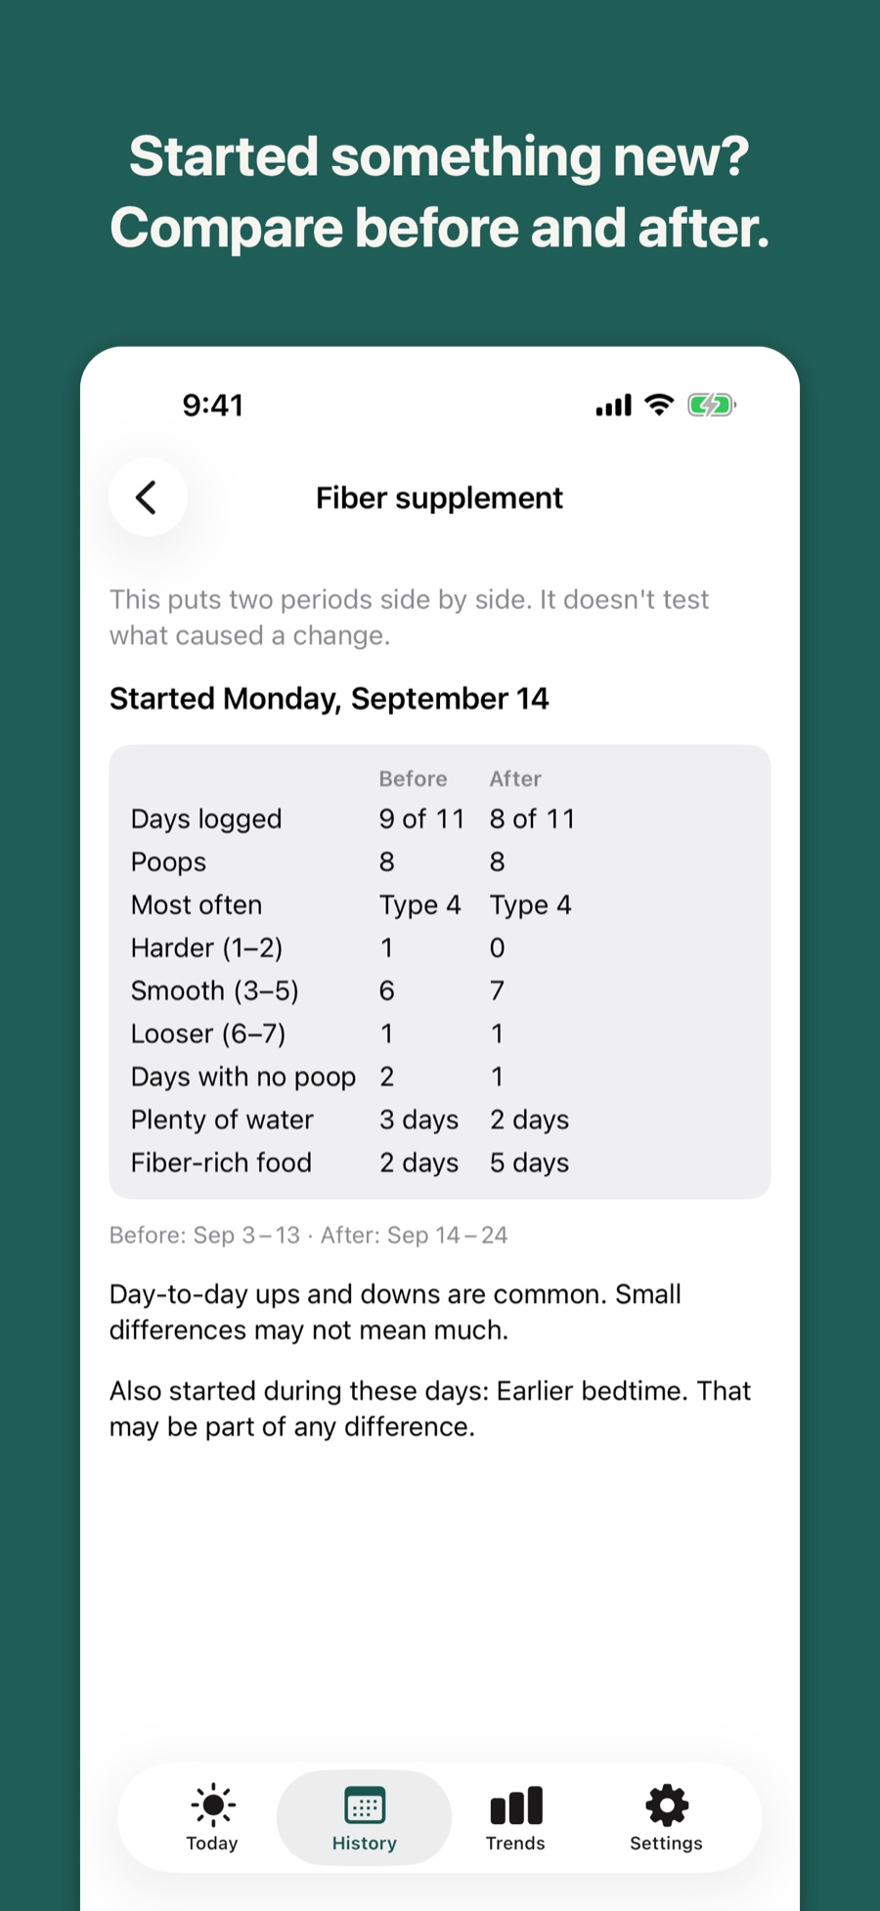Tap the 9:41 status bar clock
The image size is (880, 1911).
point(213,406)
